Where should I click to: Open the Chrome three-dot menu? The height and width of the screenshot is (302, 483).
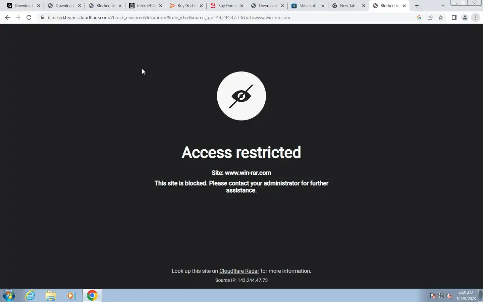click(476, 17)
